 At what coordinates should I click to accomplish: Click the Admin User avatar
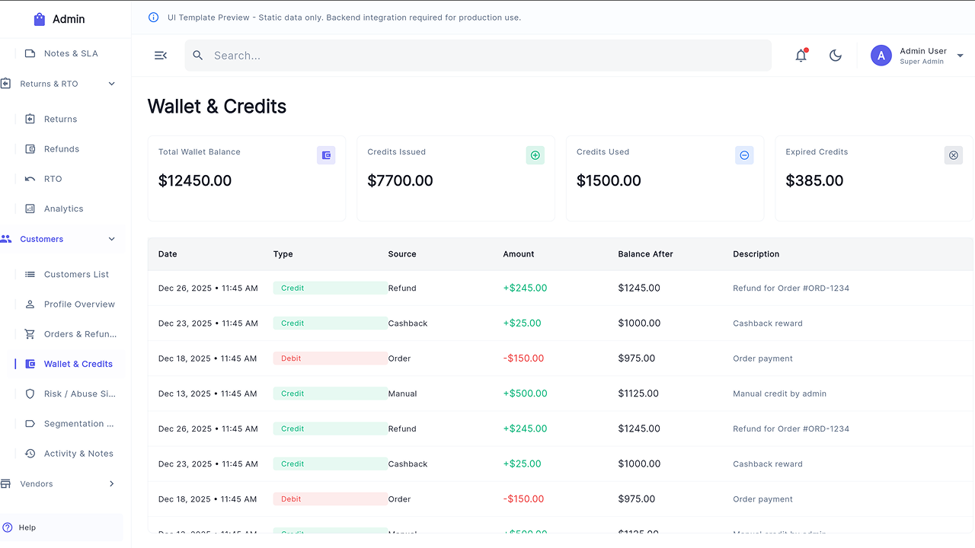[881, 56]
